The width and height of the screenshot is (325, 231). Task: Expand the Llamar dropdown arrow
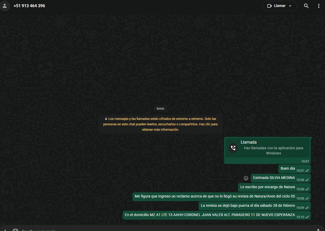[290, 6]
